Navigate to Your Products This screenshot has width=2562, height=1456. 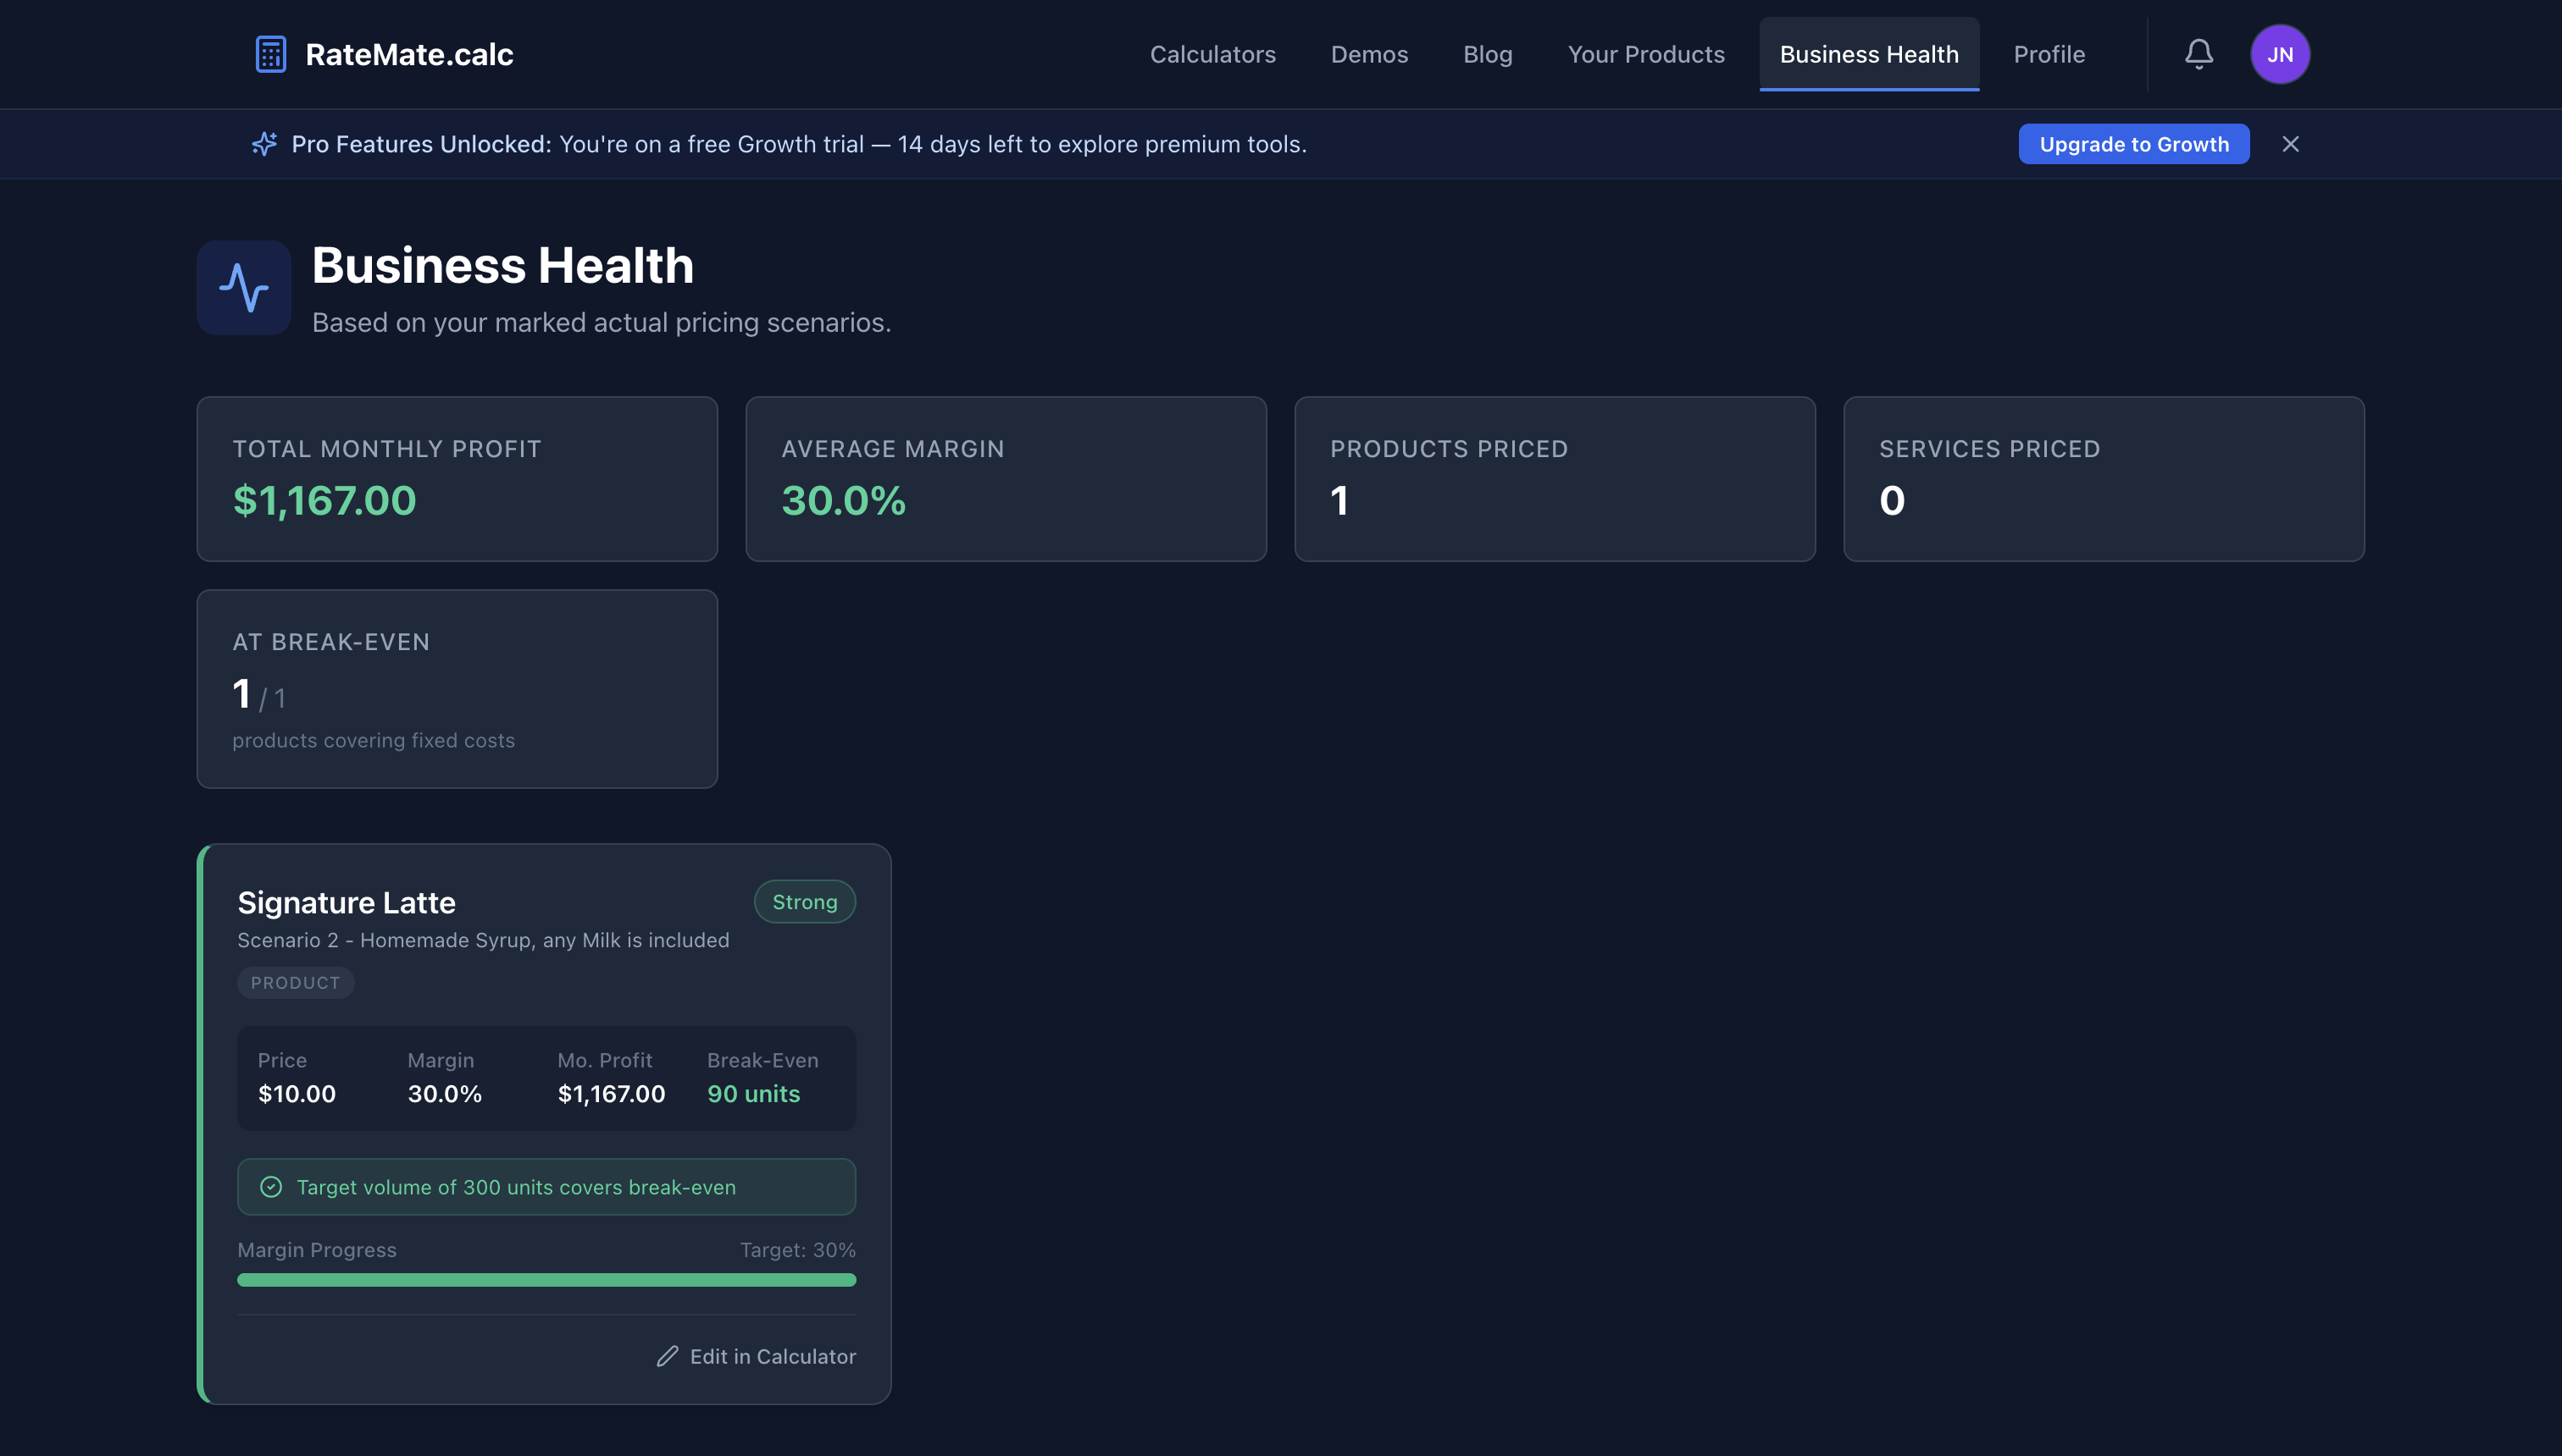1645,54
